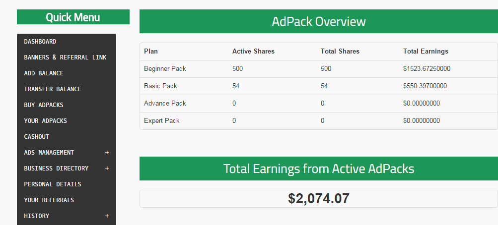This screenshot has width=498, height=225.
Task: Expand Ads Management using its plus icon
Action: (107, 153)
